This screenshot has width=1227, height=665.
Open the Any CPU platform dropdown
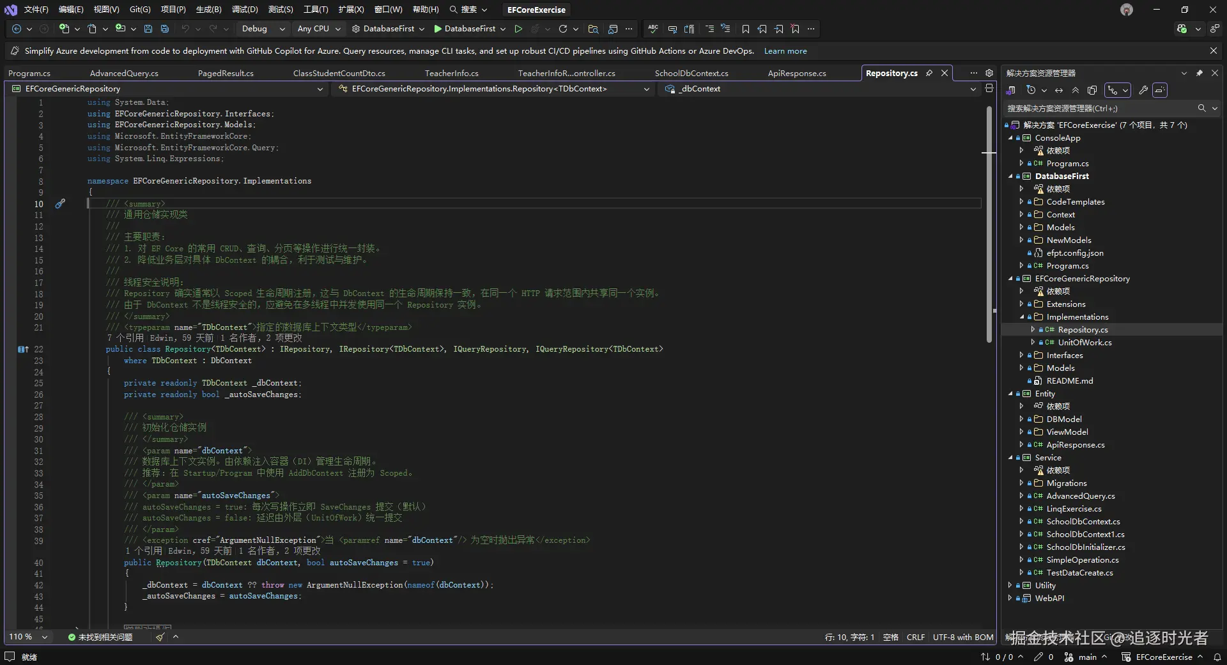319,29
